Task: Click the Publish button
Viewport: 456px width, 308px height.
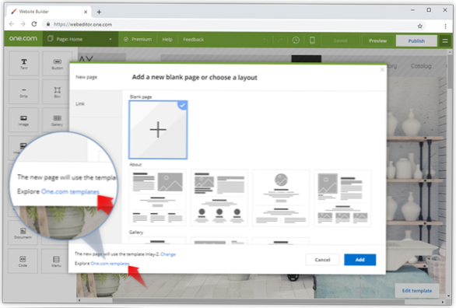Action: click(416, 40)
